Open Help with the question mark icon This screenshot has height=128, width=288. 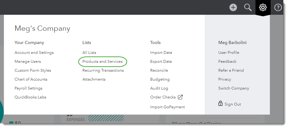point(278,7)
